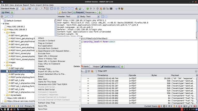Expand the images folder node

[x=5, y=62]
